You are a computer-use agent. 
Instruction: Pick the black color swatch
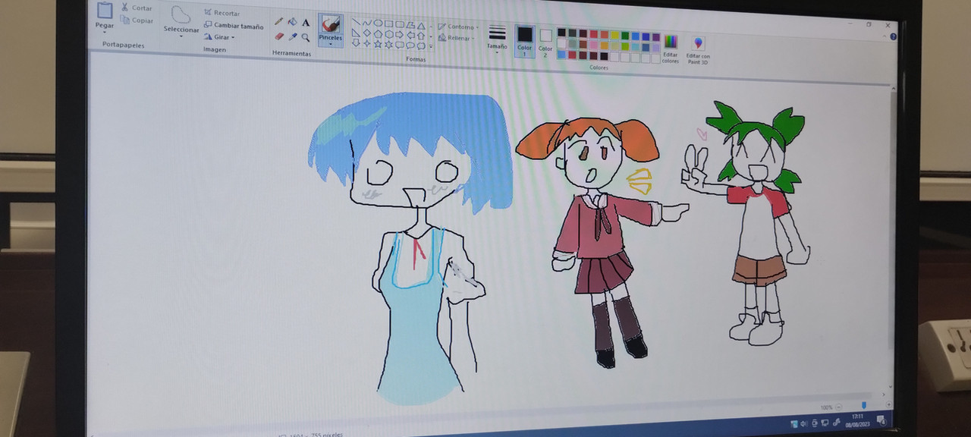coord(561,33)
